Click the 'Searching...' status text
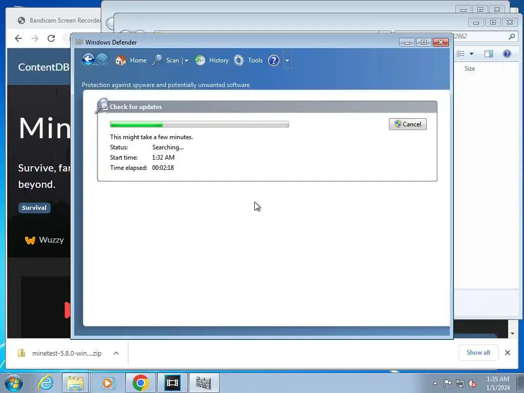The width and height of the screenshot is (524, 393). tap(168, 147)
